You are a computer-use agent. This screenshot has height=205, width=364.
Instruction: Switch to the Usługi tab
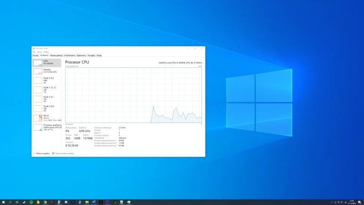pos(99,56)
